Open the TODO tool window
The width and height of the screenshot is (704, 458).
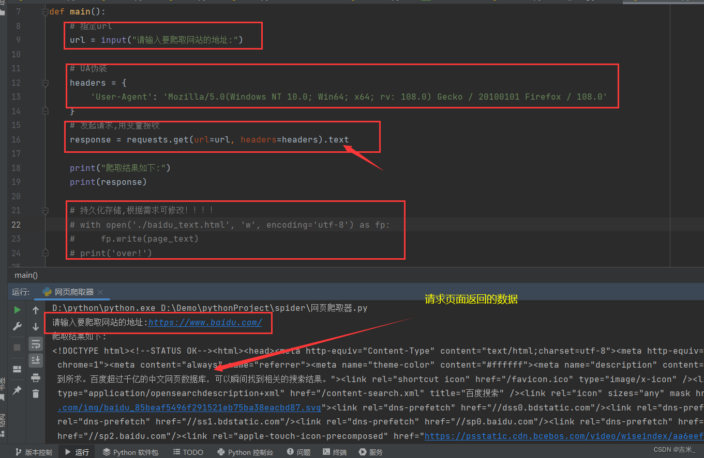(x=188, y=452)
